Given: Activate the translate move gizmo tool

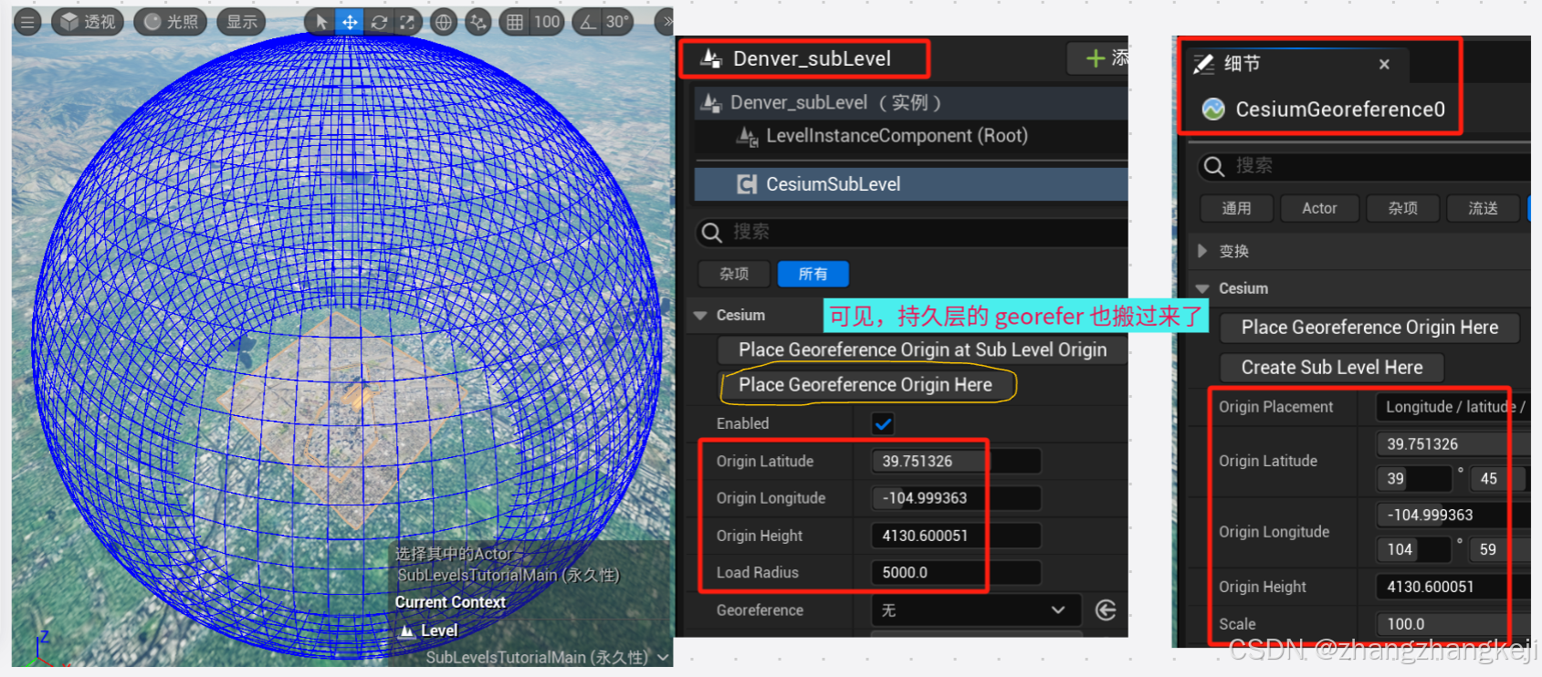Looking at the screenshot, I should 350,22.
